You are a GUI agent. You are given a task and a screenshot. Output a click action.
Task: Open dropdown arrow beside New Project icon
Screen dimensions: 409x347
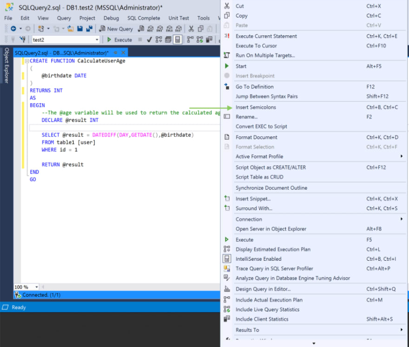coord(48,29)
